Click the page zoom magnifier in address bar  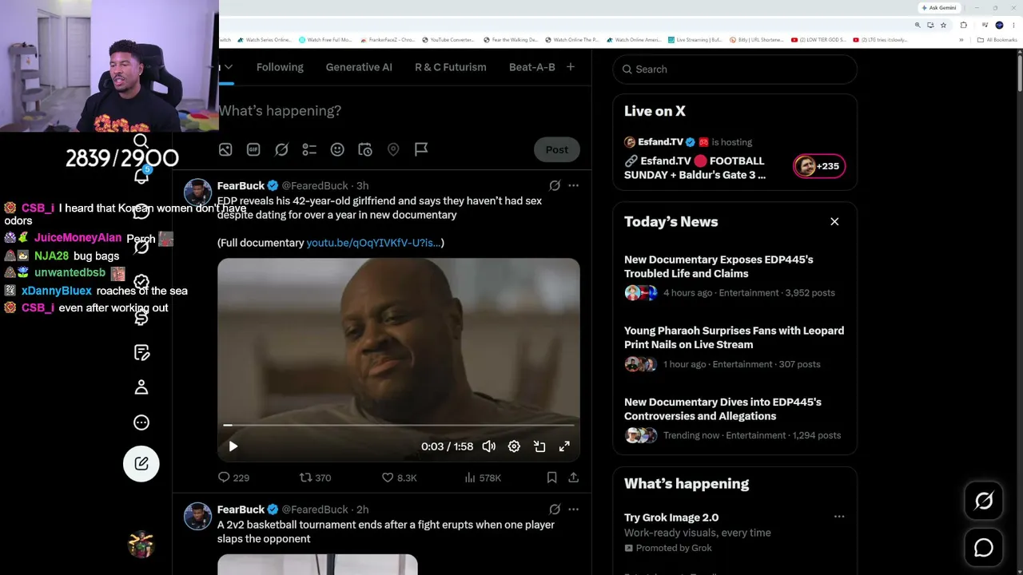click(x=918, y=25)
